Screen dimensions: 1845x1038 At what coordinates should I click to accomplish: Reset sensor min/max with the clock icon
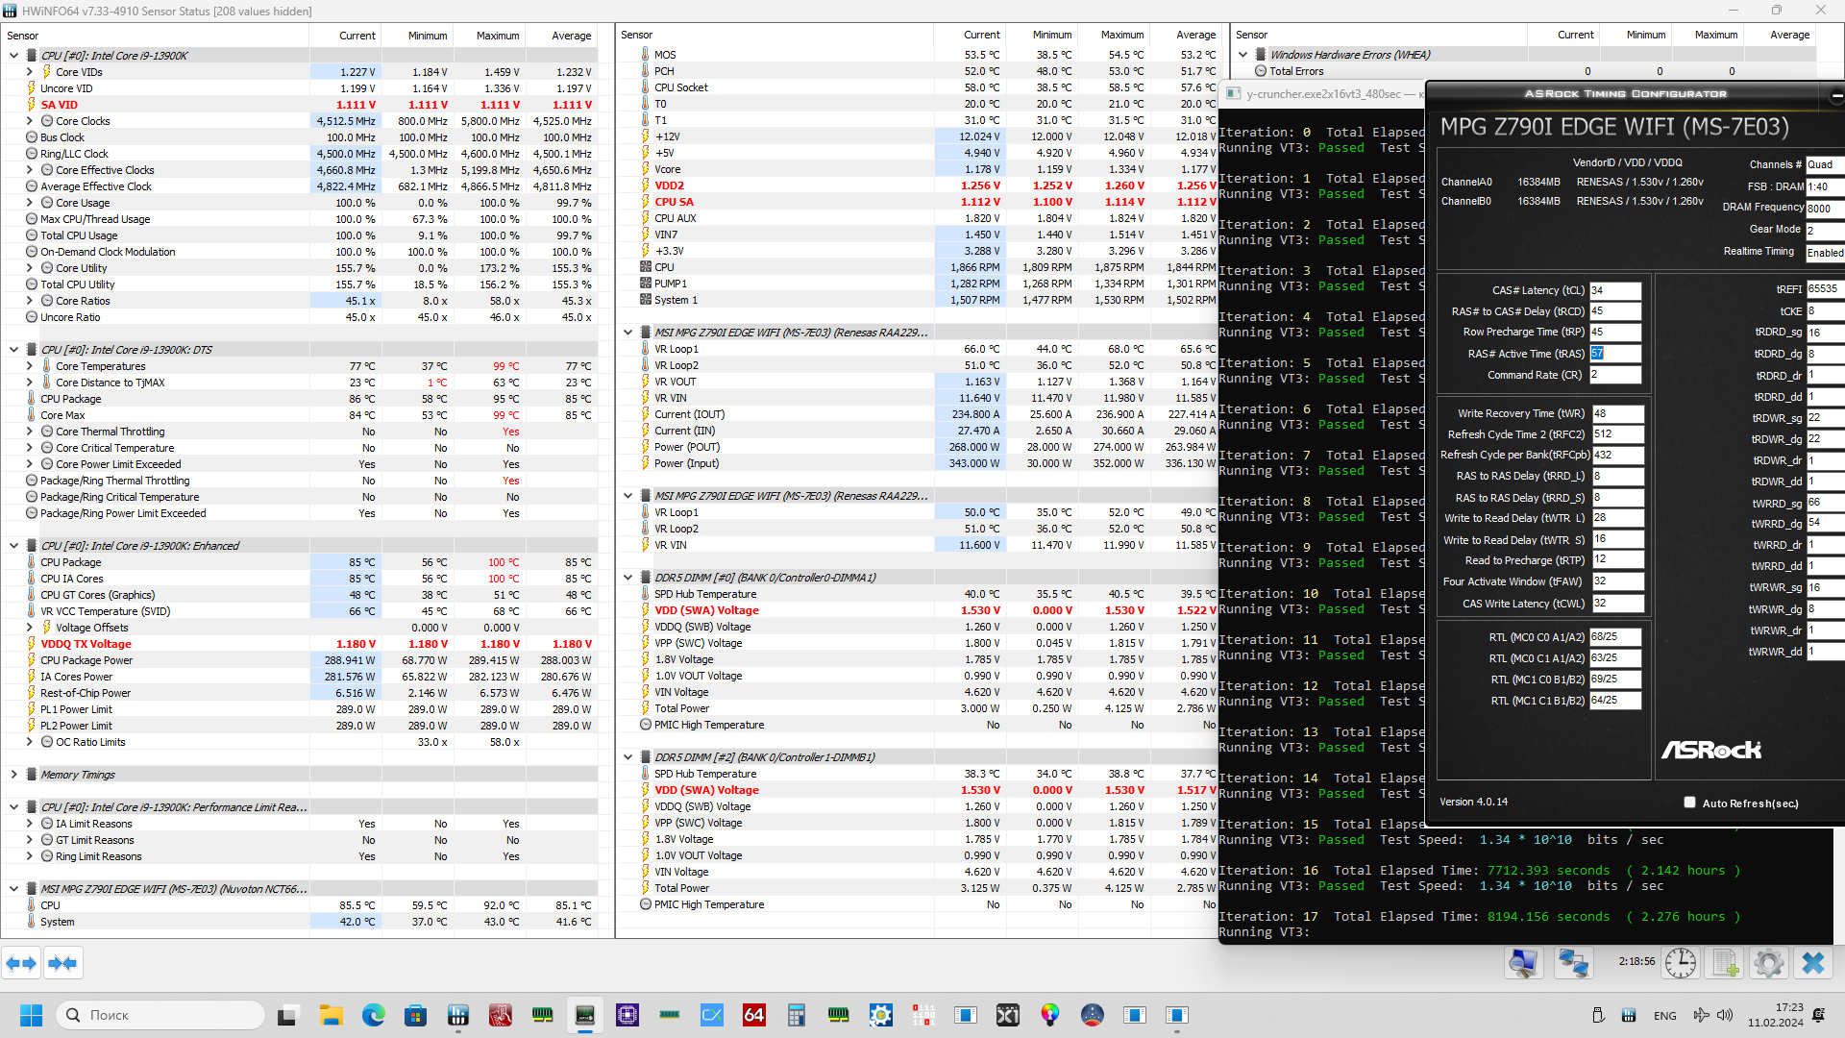(x=1681, y=963)
